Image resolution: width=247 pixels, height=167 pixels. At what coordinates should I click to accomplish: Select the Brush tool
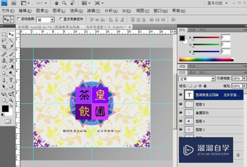(x=11, y=54)
